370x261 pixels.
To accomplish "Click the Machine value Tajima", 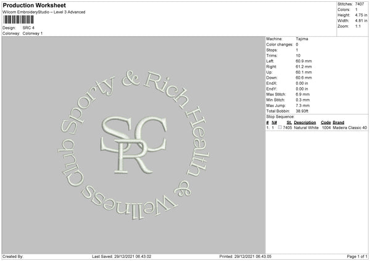I will point(302,39).
